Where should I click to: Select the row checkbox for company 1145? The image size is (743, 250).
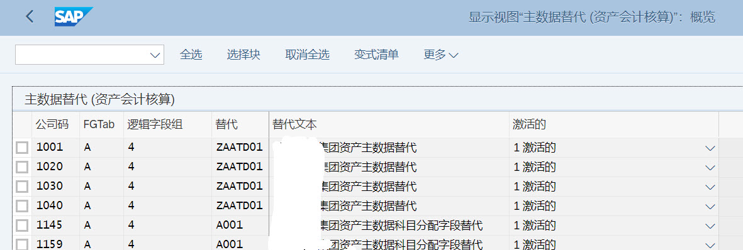click(22, 226)
